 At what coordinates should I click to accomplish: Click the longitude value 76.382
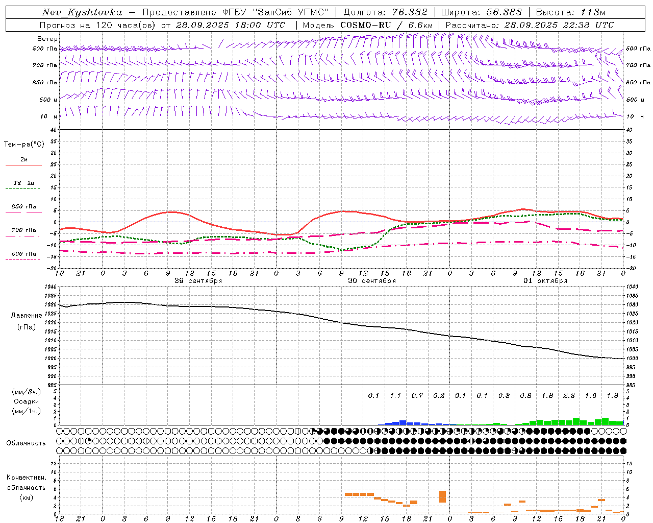(x=410, y=12)
